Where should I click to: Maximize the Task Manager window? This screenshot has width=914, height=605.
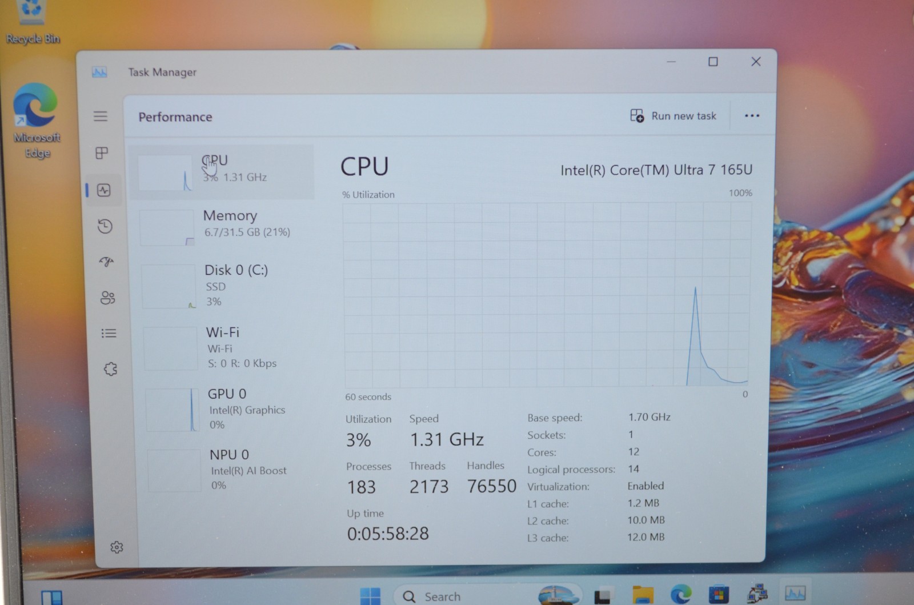[713, 61]
